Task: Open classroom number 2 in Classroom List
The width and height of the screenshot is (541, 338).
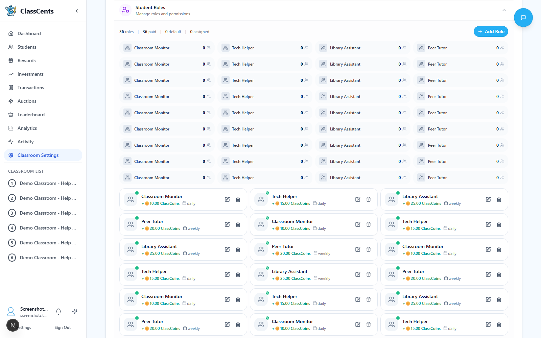Action: 43,198
